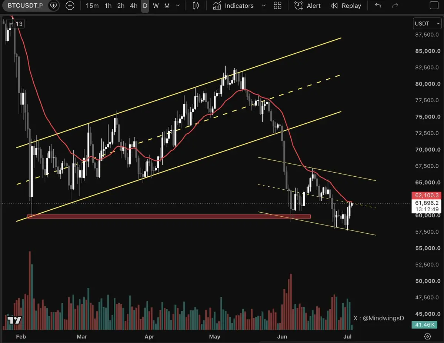Viewport: 444px width, 343px height.
Task: Click the layout setup square icon
Action: point(434,6)
